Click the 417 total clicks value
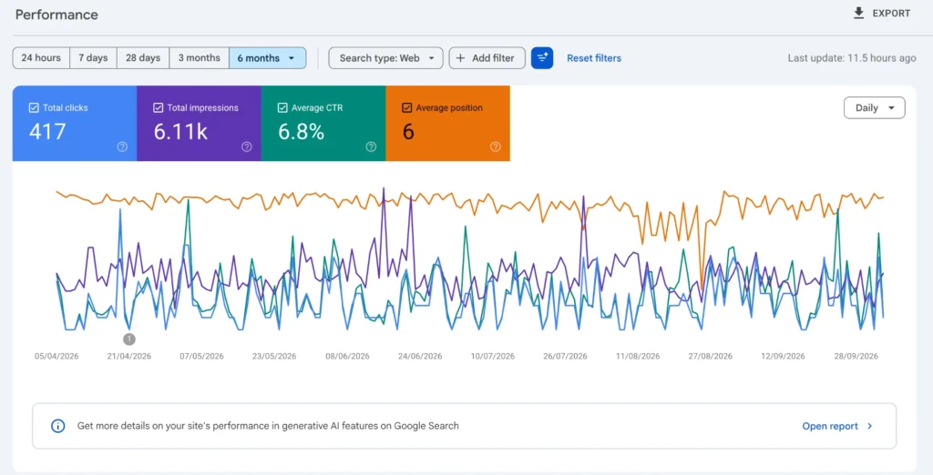This screenshot has width=933, height=475. coord(47,131)
